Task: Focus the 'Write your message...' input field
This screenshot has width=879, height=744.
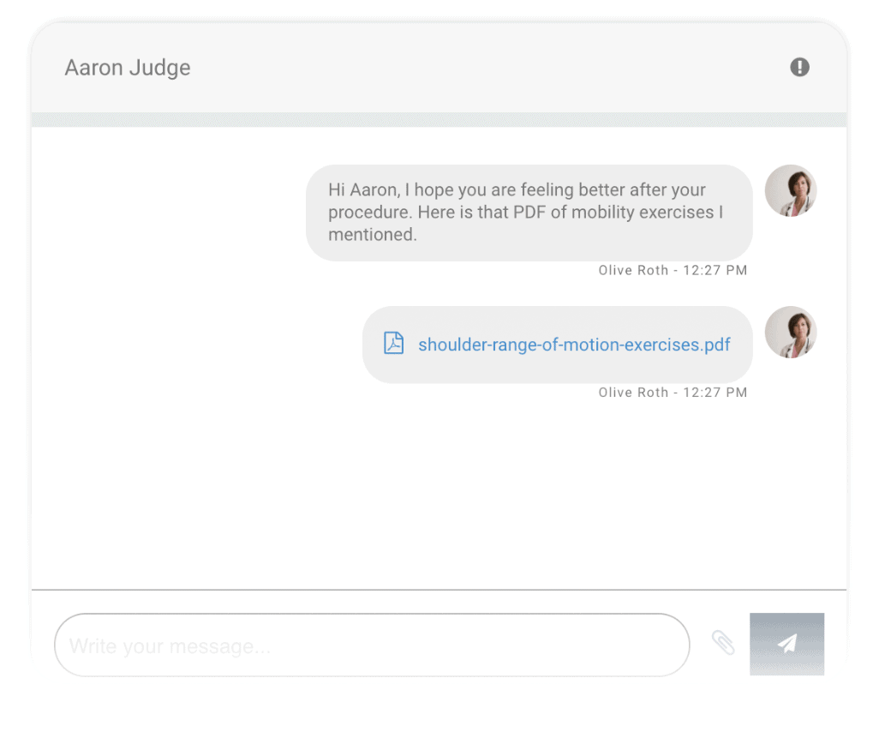Action: 372,645
